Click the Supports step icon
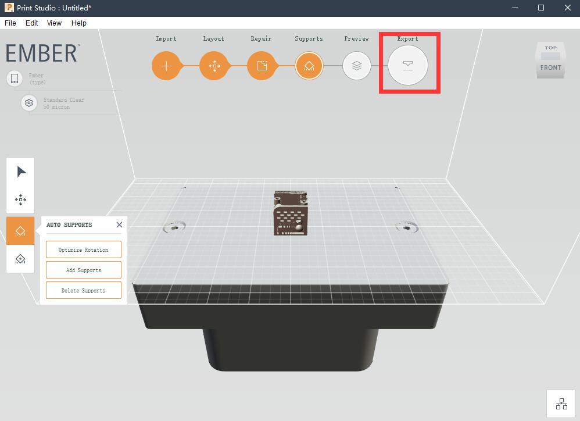 click(309, 66)
